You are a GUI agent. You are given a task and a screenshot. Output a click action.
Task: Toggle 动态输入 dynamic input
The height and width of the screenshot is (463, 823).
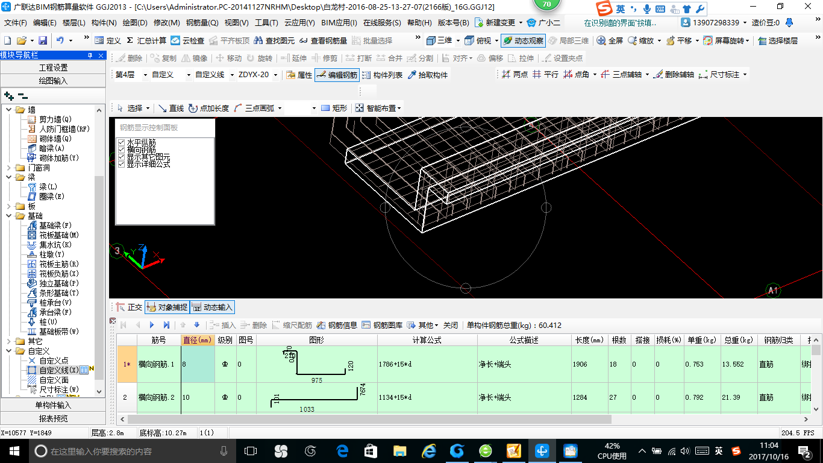pyautogui.click(x=212, y=307)
